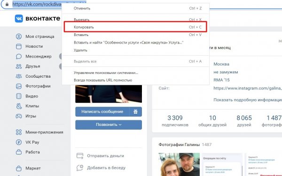The image size is (282, 176).
Task: Open the Операции по счёту photo thumbnail
Action: 222,164
